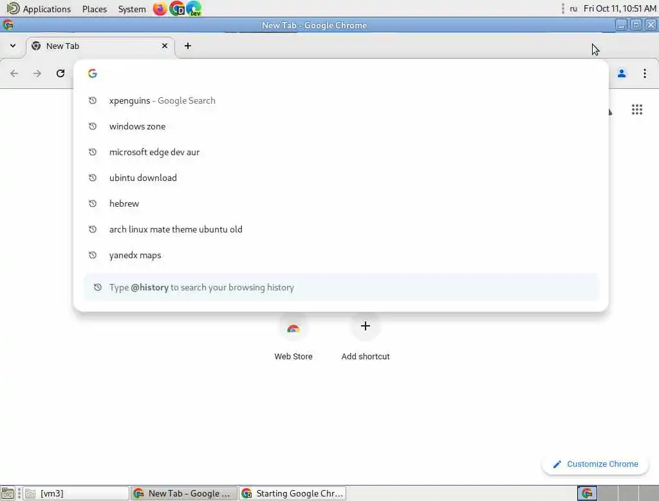Click the history icon next to hebrew

[93, 203]
